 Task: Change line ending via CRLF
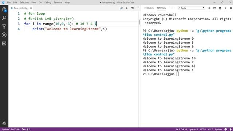coord(210,130)
